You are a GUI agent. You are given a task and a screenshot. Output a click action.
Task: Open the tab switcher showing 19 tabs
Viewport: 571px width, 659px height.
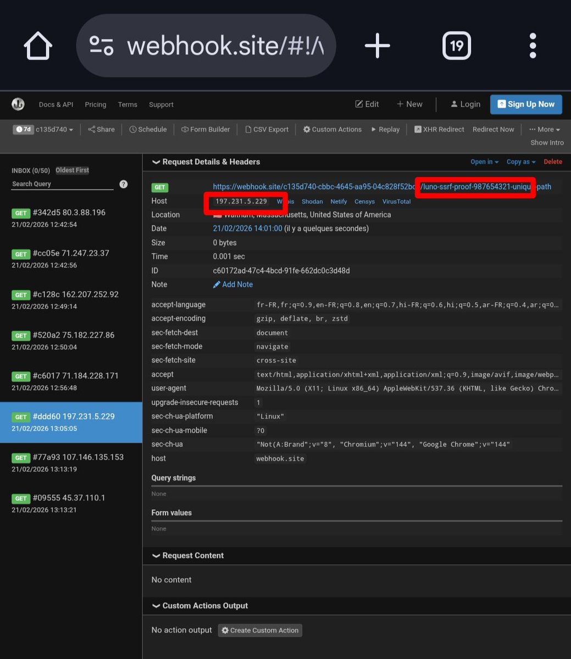click(x=457, y=46)
